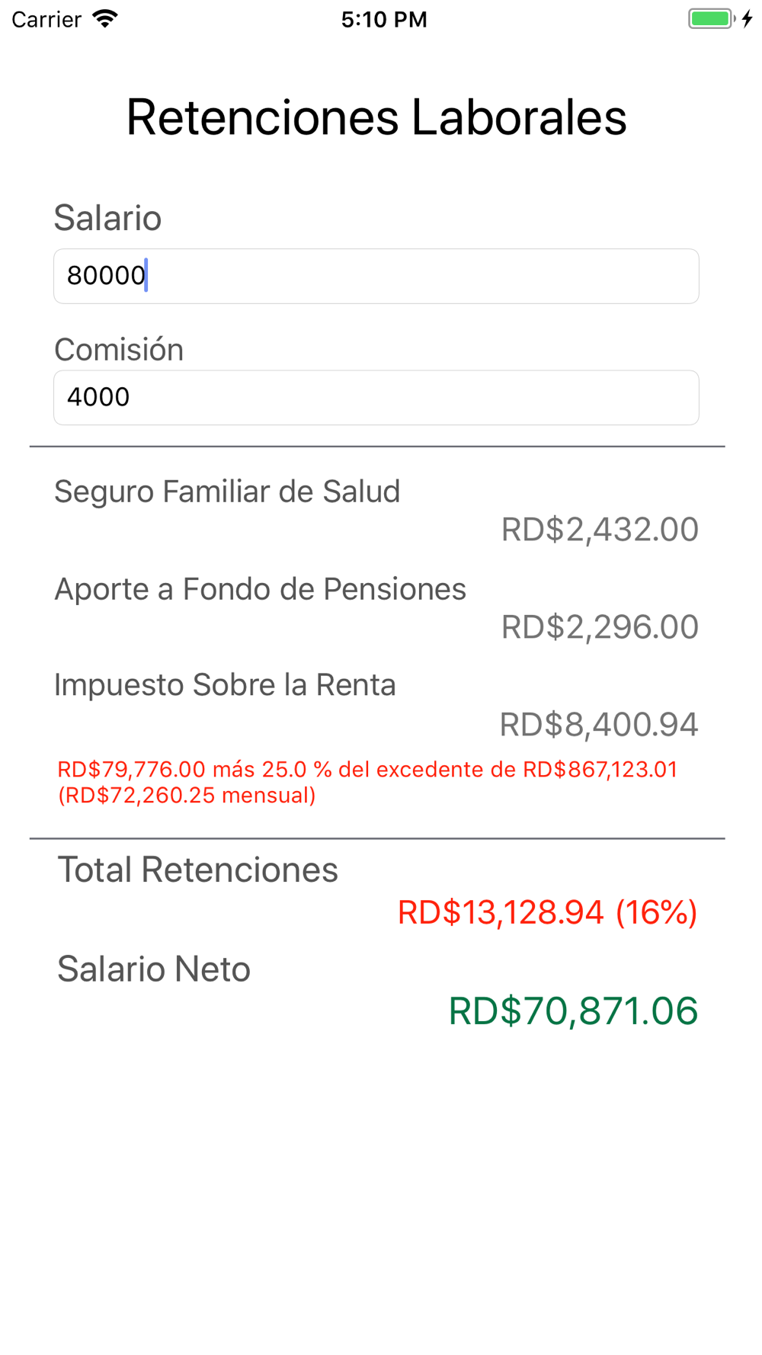Tap the red tax bracket explanation text
The height and width of the screenshot is (1355, 762).
point(367,782)
